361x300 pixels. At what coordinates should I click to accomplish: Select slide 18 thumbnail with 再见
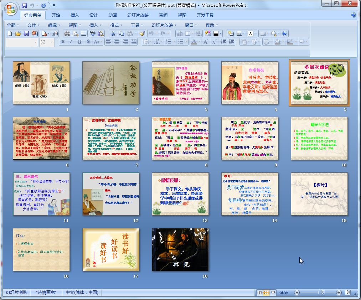180,250
